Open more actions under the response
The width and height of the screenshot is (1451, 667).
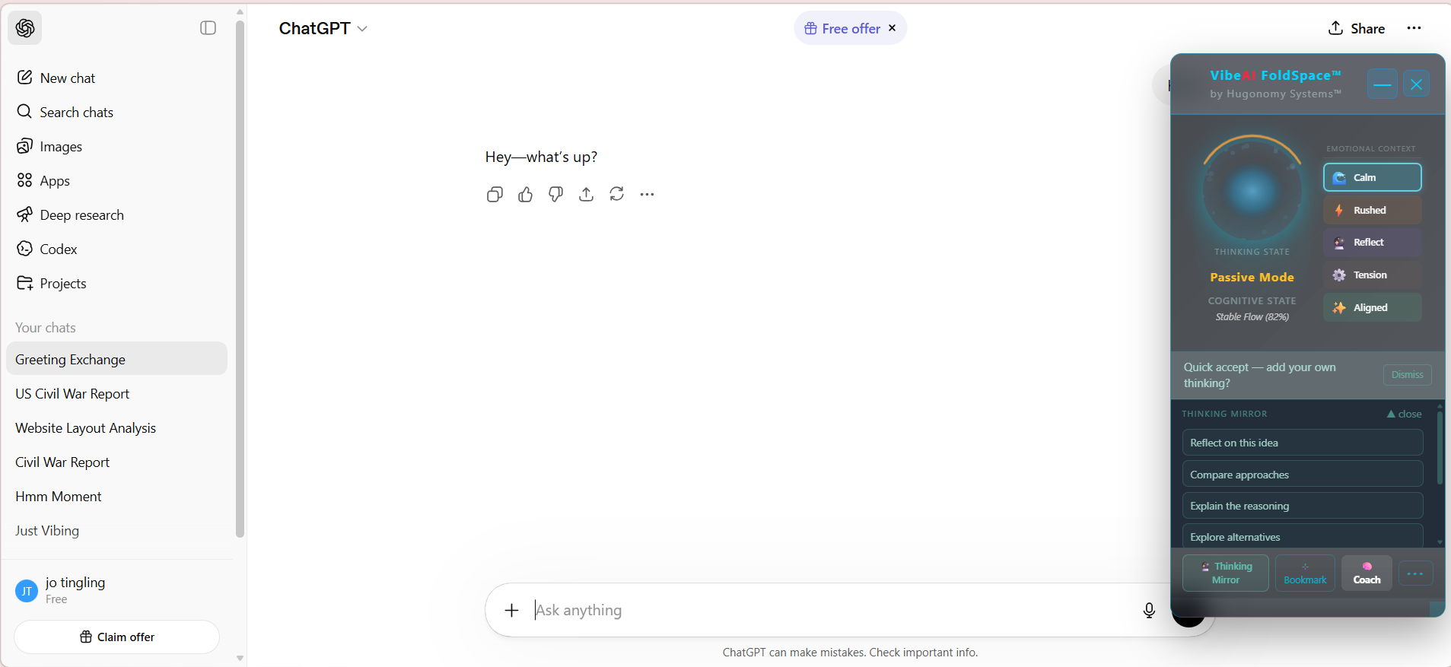[x=647, y=195]
